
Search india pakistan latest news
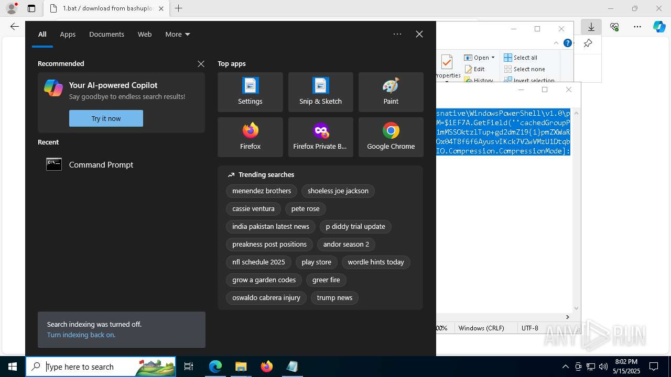tap(270, 226)
